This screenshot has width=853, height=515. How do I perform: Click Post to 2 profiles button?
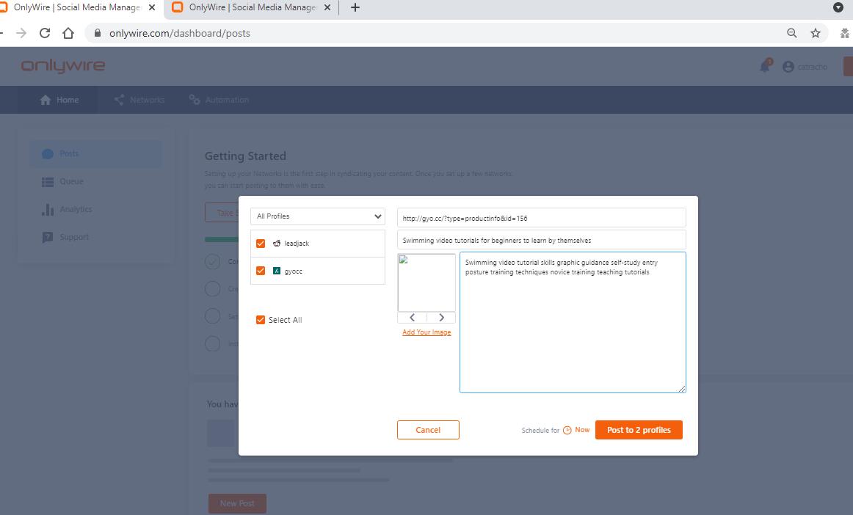pos(639,430)
